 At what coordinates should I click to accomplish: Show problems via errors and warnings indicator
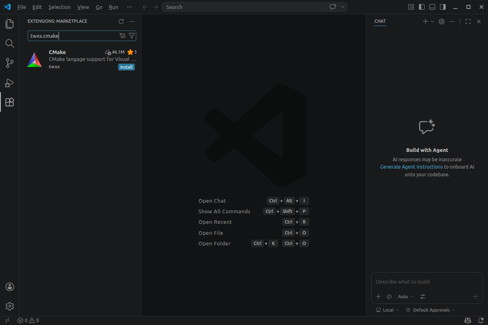coord(28,321)
